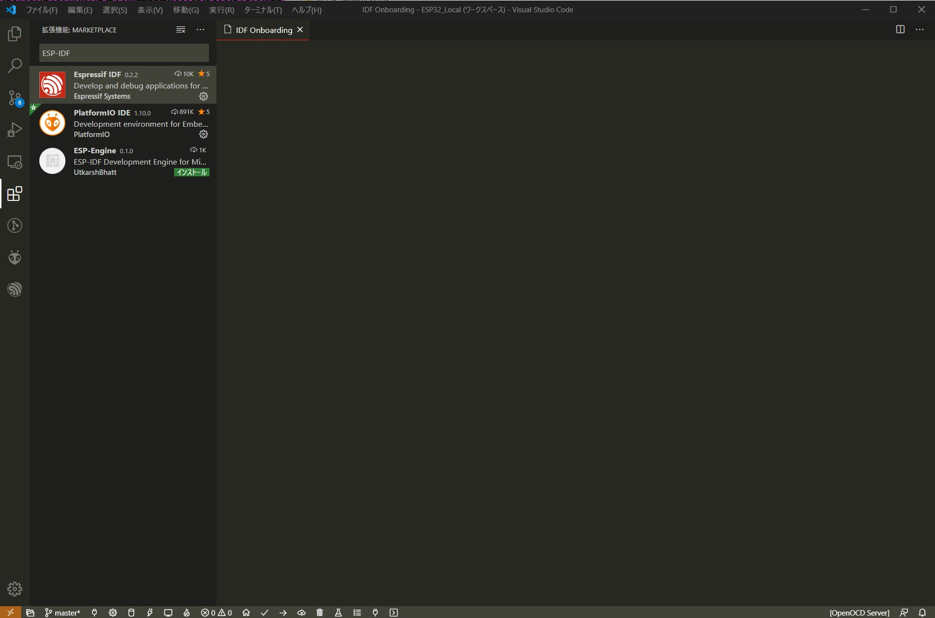The image size is (935, 618).
Task: Click PlatformIO Test beaker icon
Action: pos(338,613)
